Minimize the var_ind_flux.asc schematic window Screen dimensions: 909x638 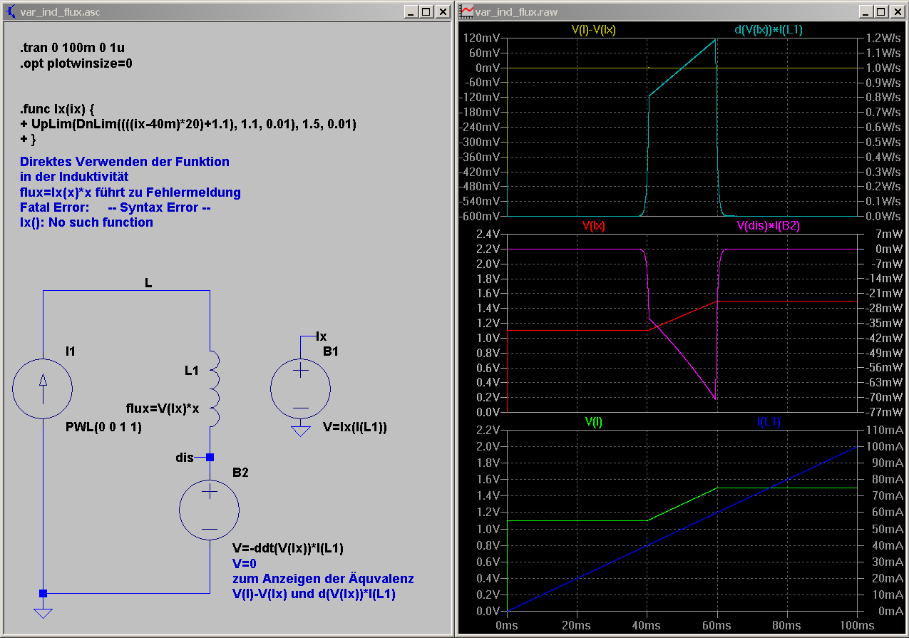tap(411, 12)
